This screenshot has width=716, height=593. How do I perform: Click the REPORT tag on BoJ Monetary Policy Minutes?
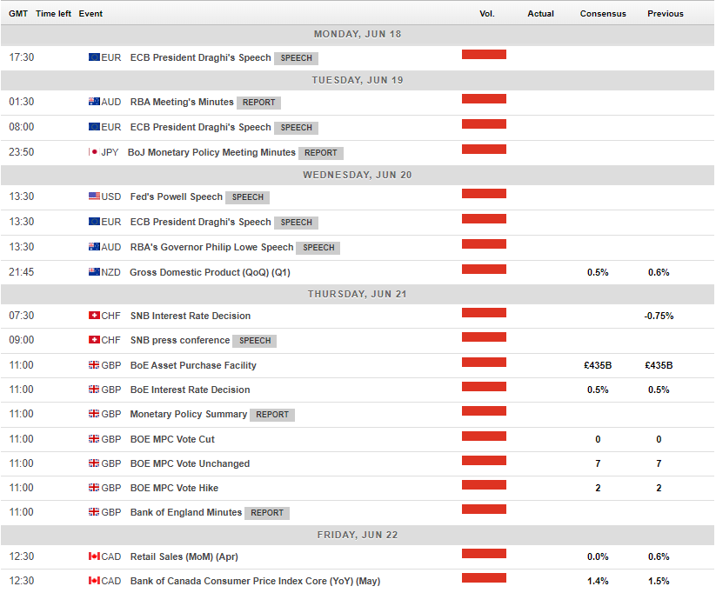click(x=320, y=153)
